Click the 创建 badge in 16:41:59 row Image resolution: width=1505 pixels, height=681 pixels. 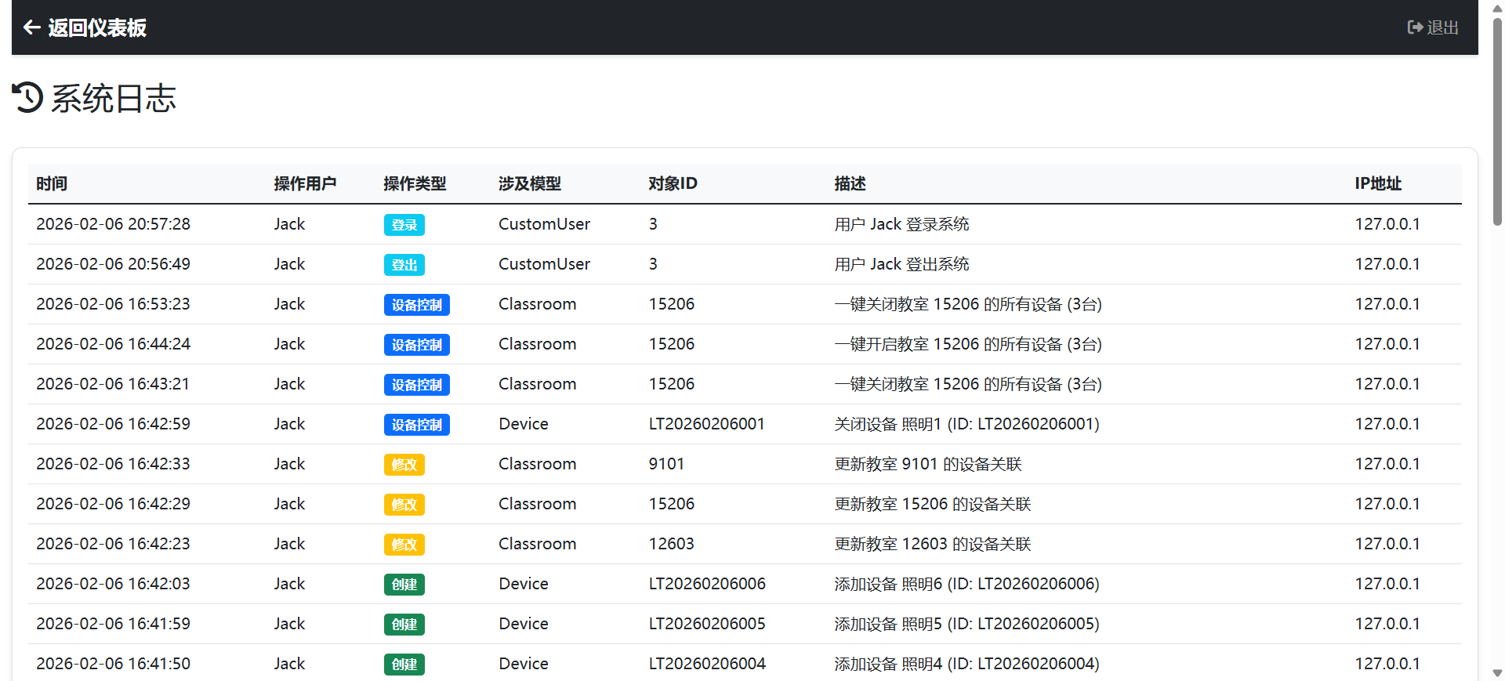point(404,625)
